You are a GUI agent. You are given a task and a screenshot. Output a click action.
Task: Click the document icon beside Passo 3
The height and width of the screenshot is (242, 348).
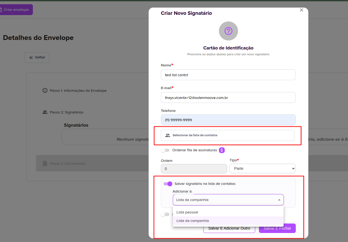45,163
